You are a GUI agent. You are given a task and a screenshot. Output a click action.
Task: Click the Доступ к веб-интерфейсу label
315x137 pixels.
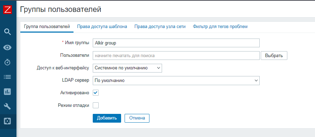(x=63, y=68)
